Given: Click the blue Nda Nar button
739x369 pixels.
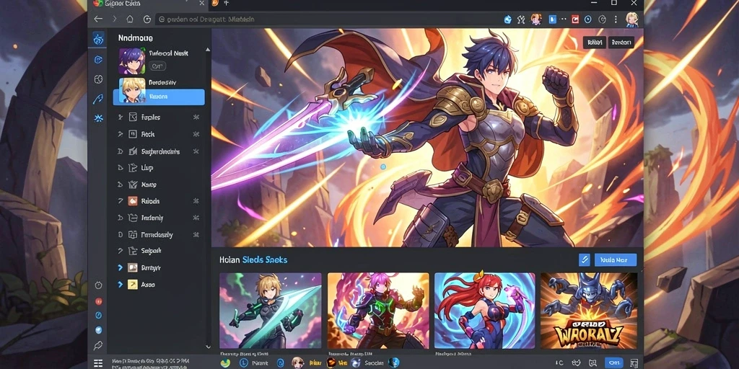Looking at the screenshot, I should [616, 259].
